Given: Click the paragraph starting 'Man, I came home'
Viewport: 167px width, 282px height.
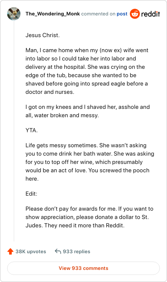Looking at the screenshot, I should point(87,71).
